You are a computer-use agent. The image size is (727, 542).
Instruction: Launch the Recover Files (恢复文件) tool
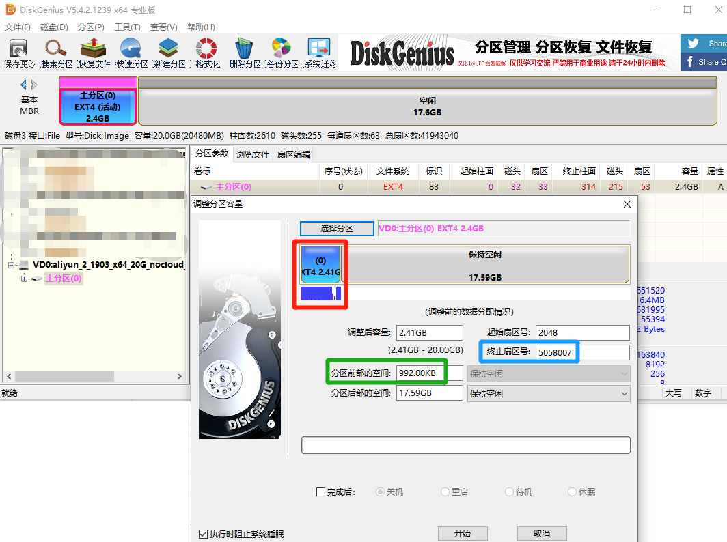pyautogui.click(x=94, y=53)
